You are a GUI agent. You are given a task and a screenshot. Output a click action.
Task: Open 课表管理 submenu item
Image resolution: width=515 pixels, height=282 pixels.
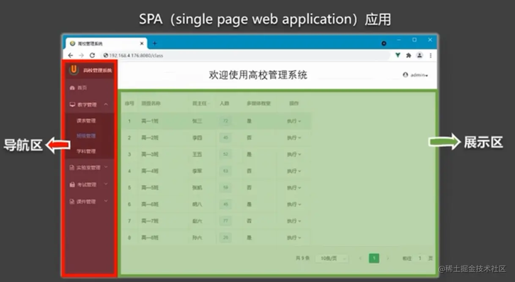coord(86,120)
